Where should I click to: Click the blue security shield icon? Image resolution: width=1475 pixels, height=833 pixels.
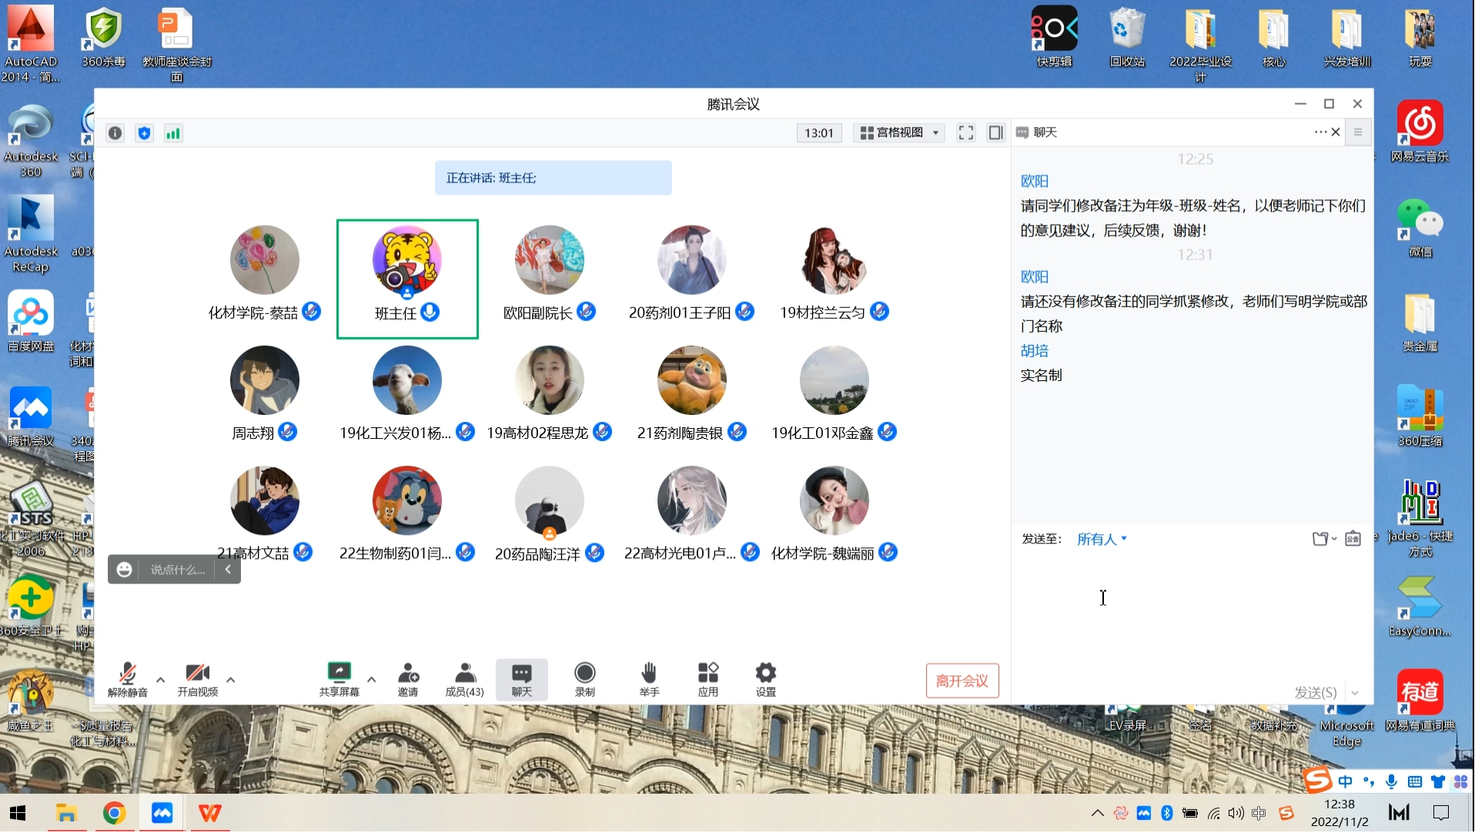pos(144,133)
